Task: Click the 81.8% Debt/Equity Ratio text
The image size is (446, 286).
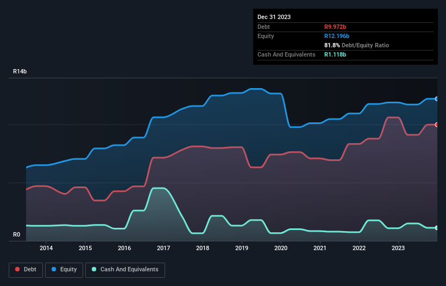Action: click(x=357, y=45)
